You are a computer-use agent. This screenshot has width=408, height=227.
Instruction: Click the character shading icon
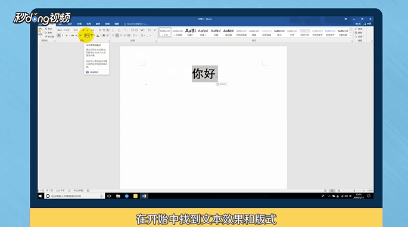click(104, 35)
